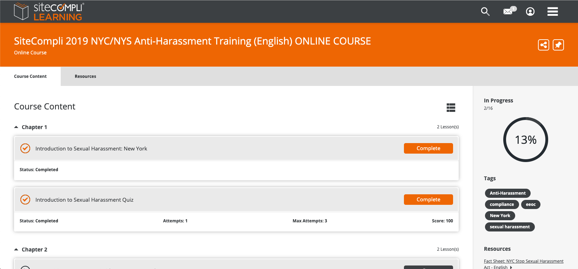Switch the course content list view icon
578x269 pixels.
click(x=451, y=108)
